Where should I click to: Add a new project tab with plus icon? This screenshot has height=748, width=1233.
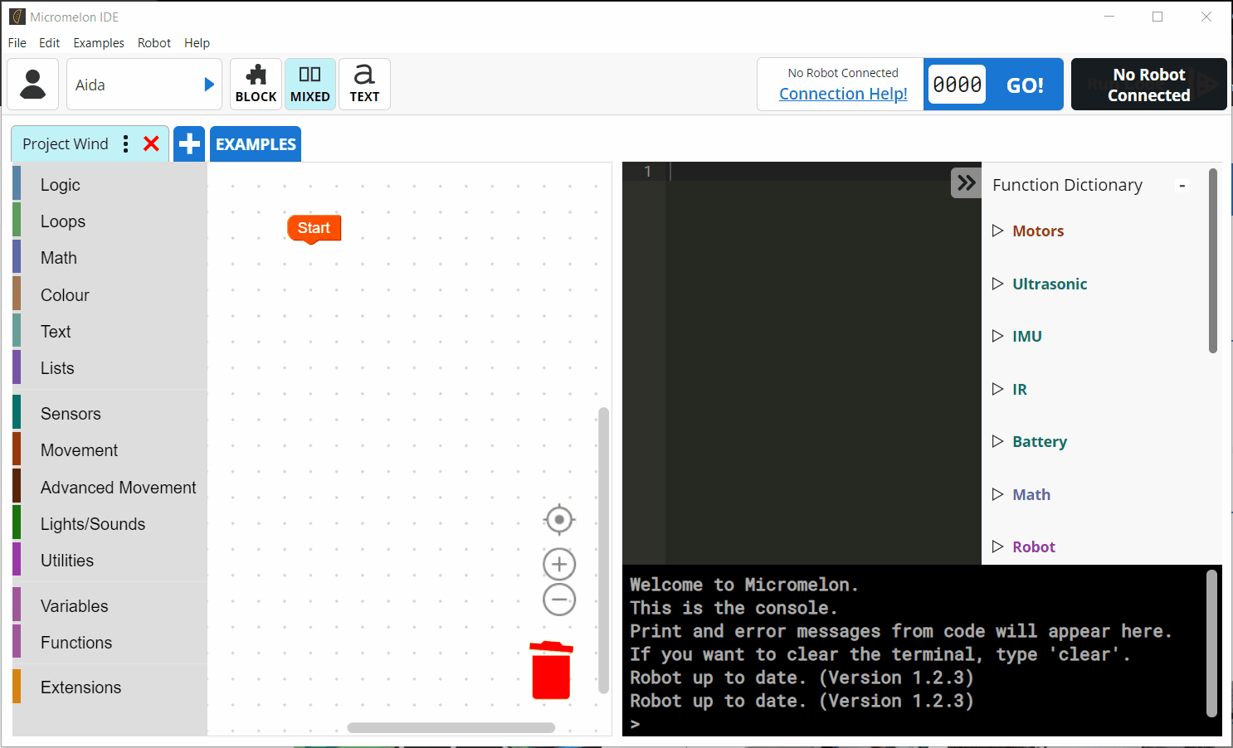pos(189,144)
